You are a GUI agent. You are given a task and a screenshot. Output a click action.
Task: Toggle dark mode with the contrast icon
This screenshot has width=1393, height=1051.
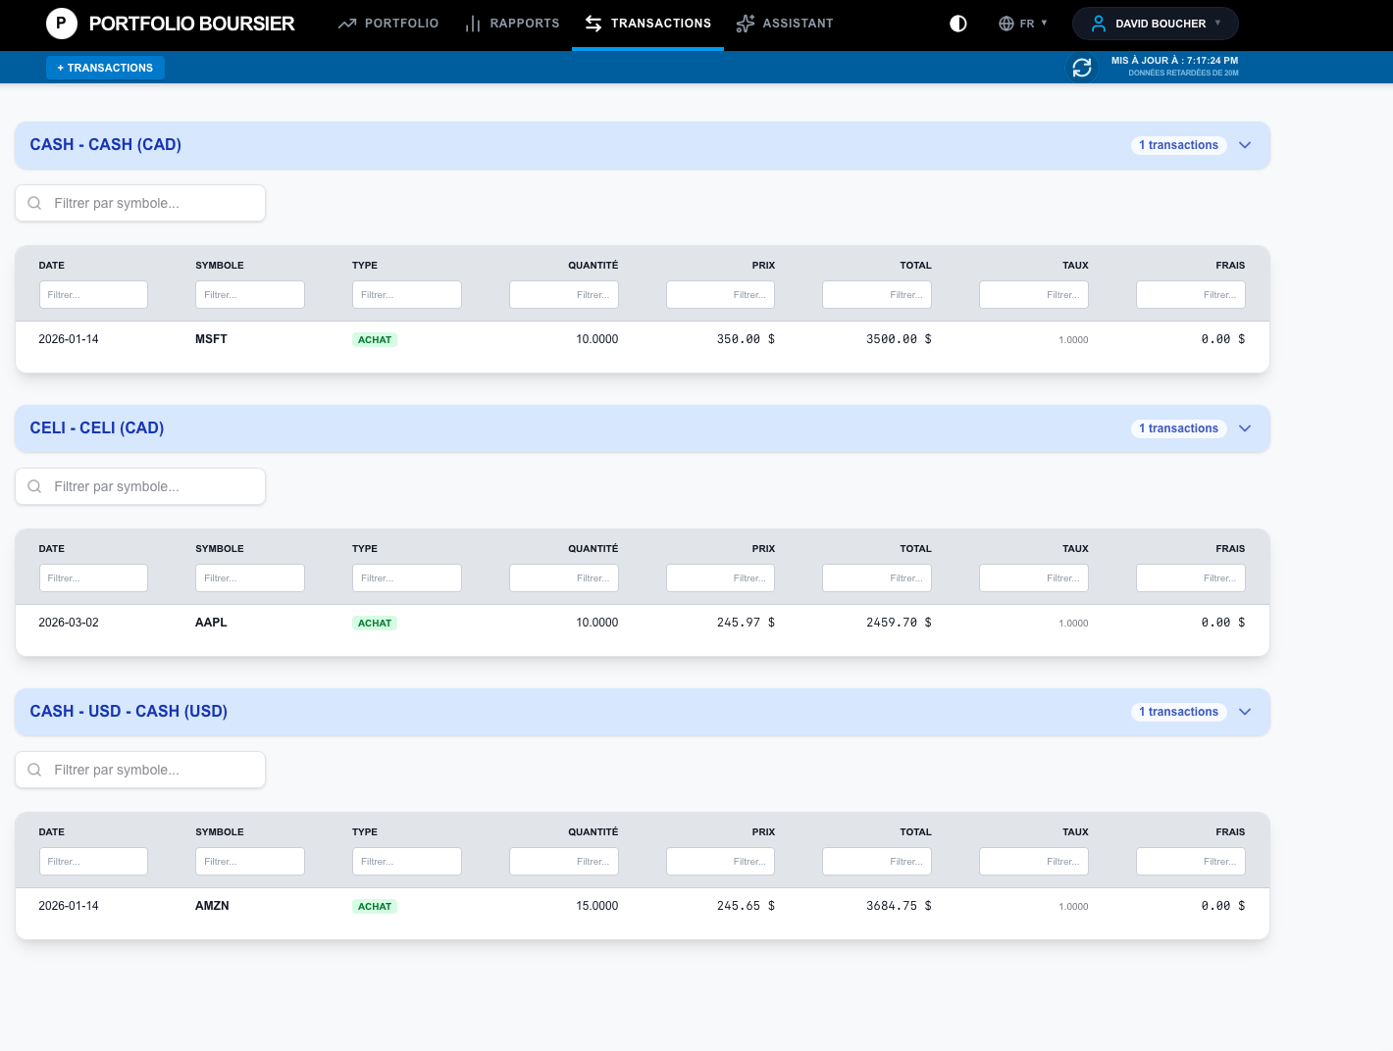[958, 23]
